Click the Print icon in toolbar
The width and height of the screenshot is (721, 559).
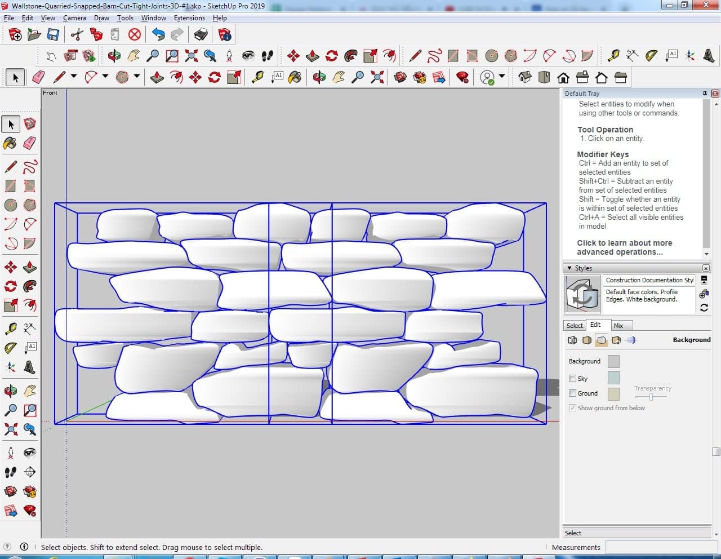(201, 35)
